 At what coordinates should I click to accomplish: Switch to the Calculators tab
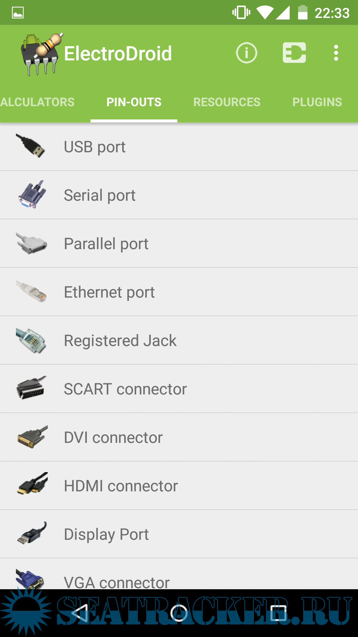(37, 102)
